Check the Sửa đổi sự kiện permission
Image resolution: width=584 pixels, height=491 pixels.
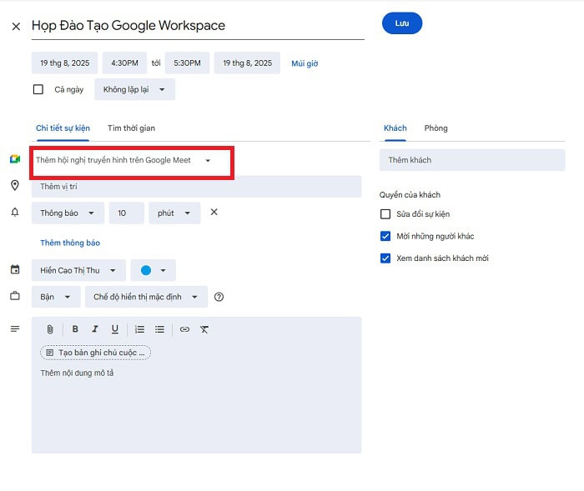point(385,214)
